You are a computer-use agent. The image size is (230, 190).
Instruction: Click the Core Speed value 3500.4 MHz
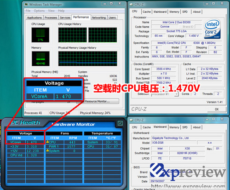[x=164, y=69]
